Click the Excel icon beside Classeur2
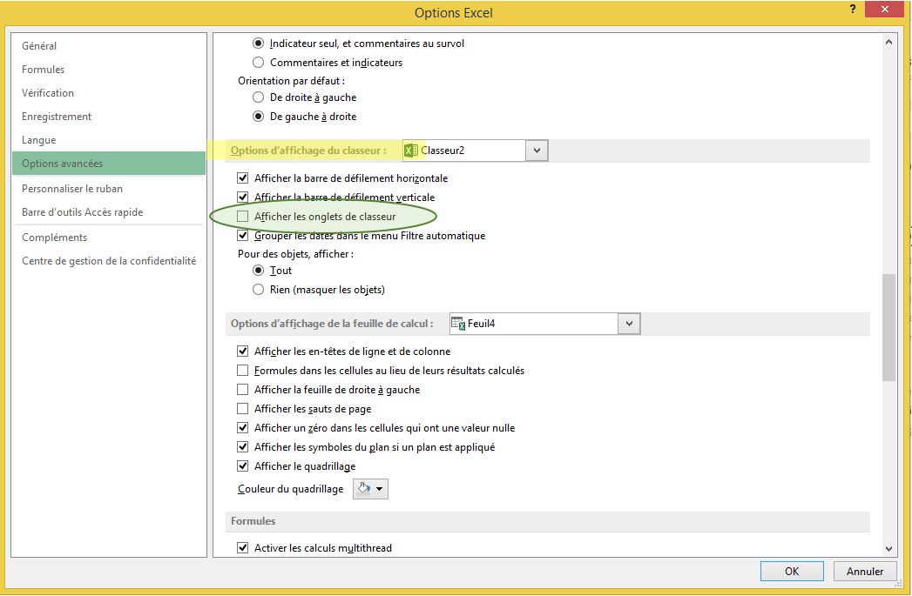Screen dimensions: 912x596 [x=412, y=151]
